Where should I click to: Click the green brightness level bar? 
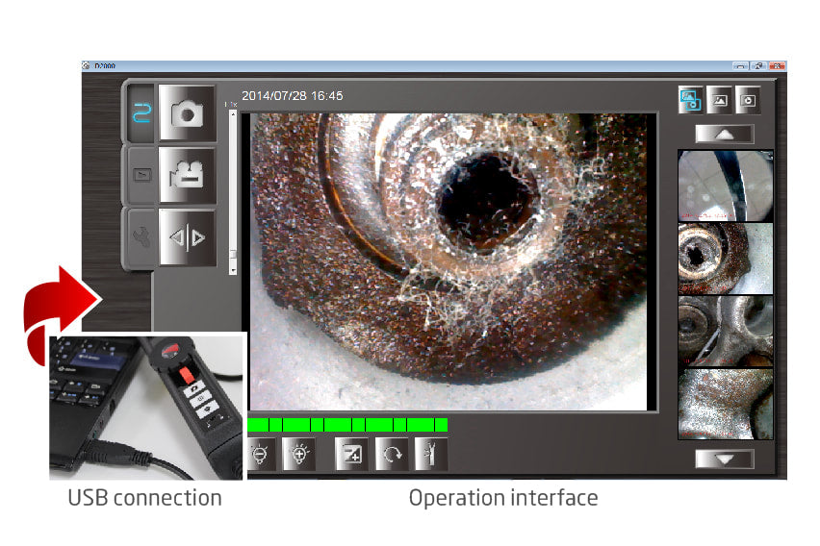point(346,424)
